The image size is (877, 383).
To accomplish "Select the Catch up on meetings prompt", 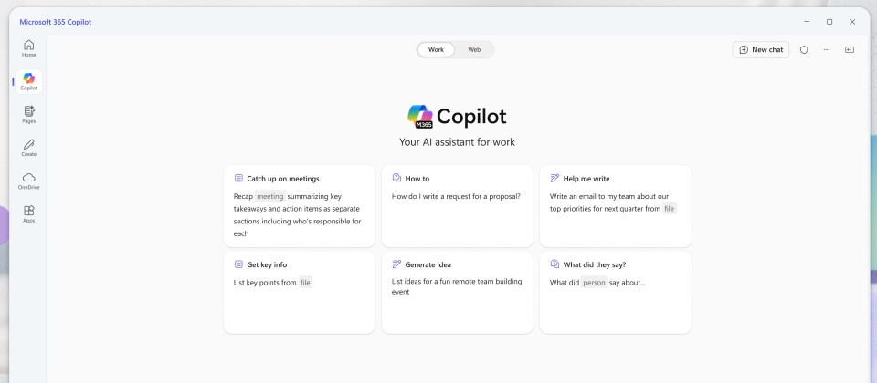I will coord(299,205).
